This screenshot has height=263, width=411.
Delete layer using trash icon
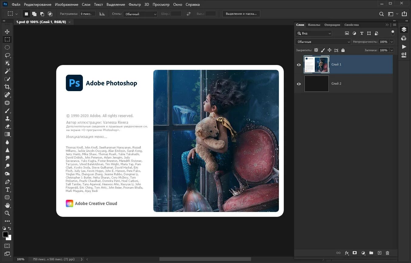tap(387, 253)
